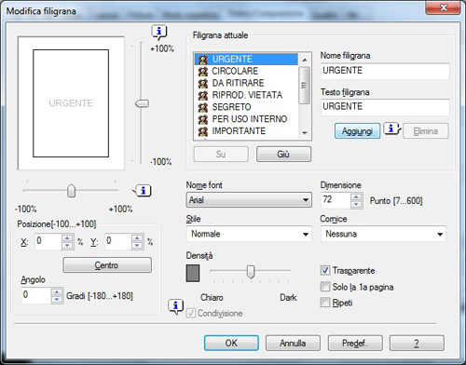466x365 pixels.
Task: Click the watermark icon beside URGENTE in the list
Action: pos(202,60)
